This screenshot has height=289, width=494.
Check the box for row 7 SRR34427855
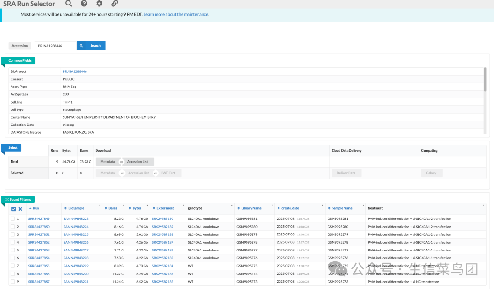point(13,266)
